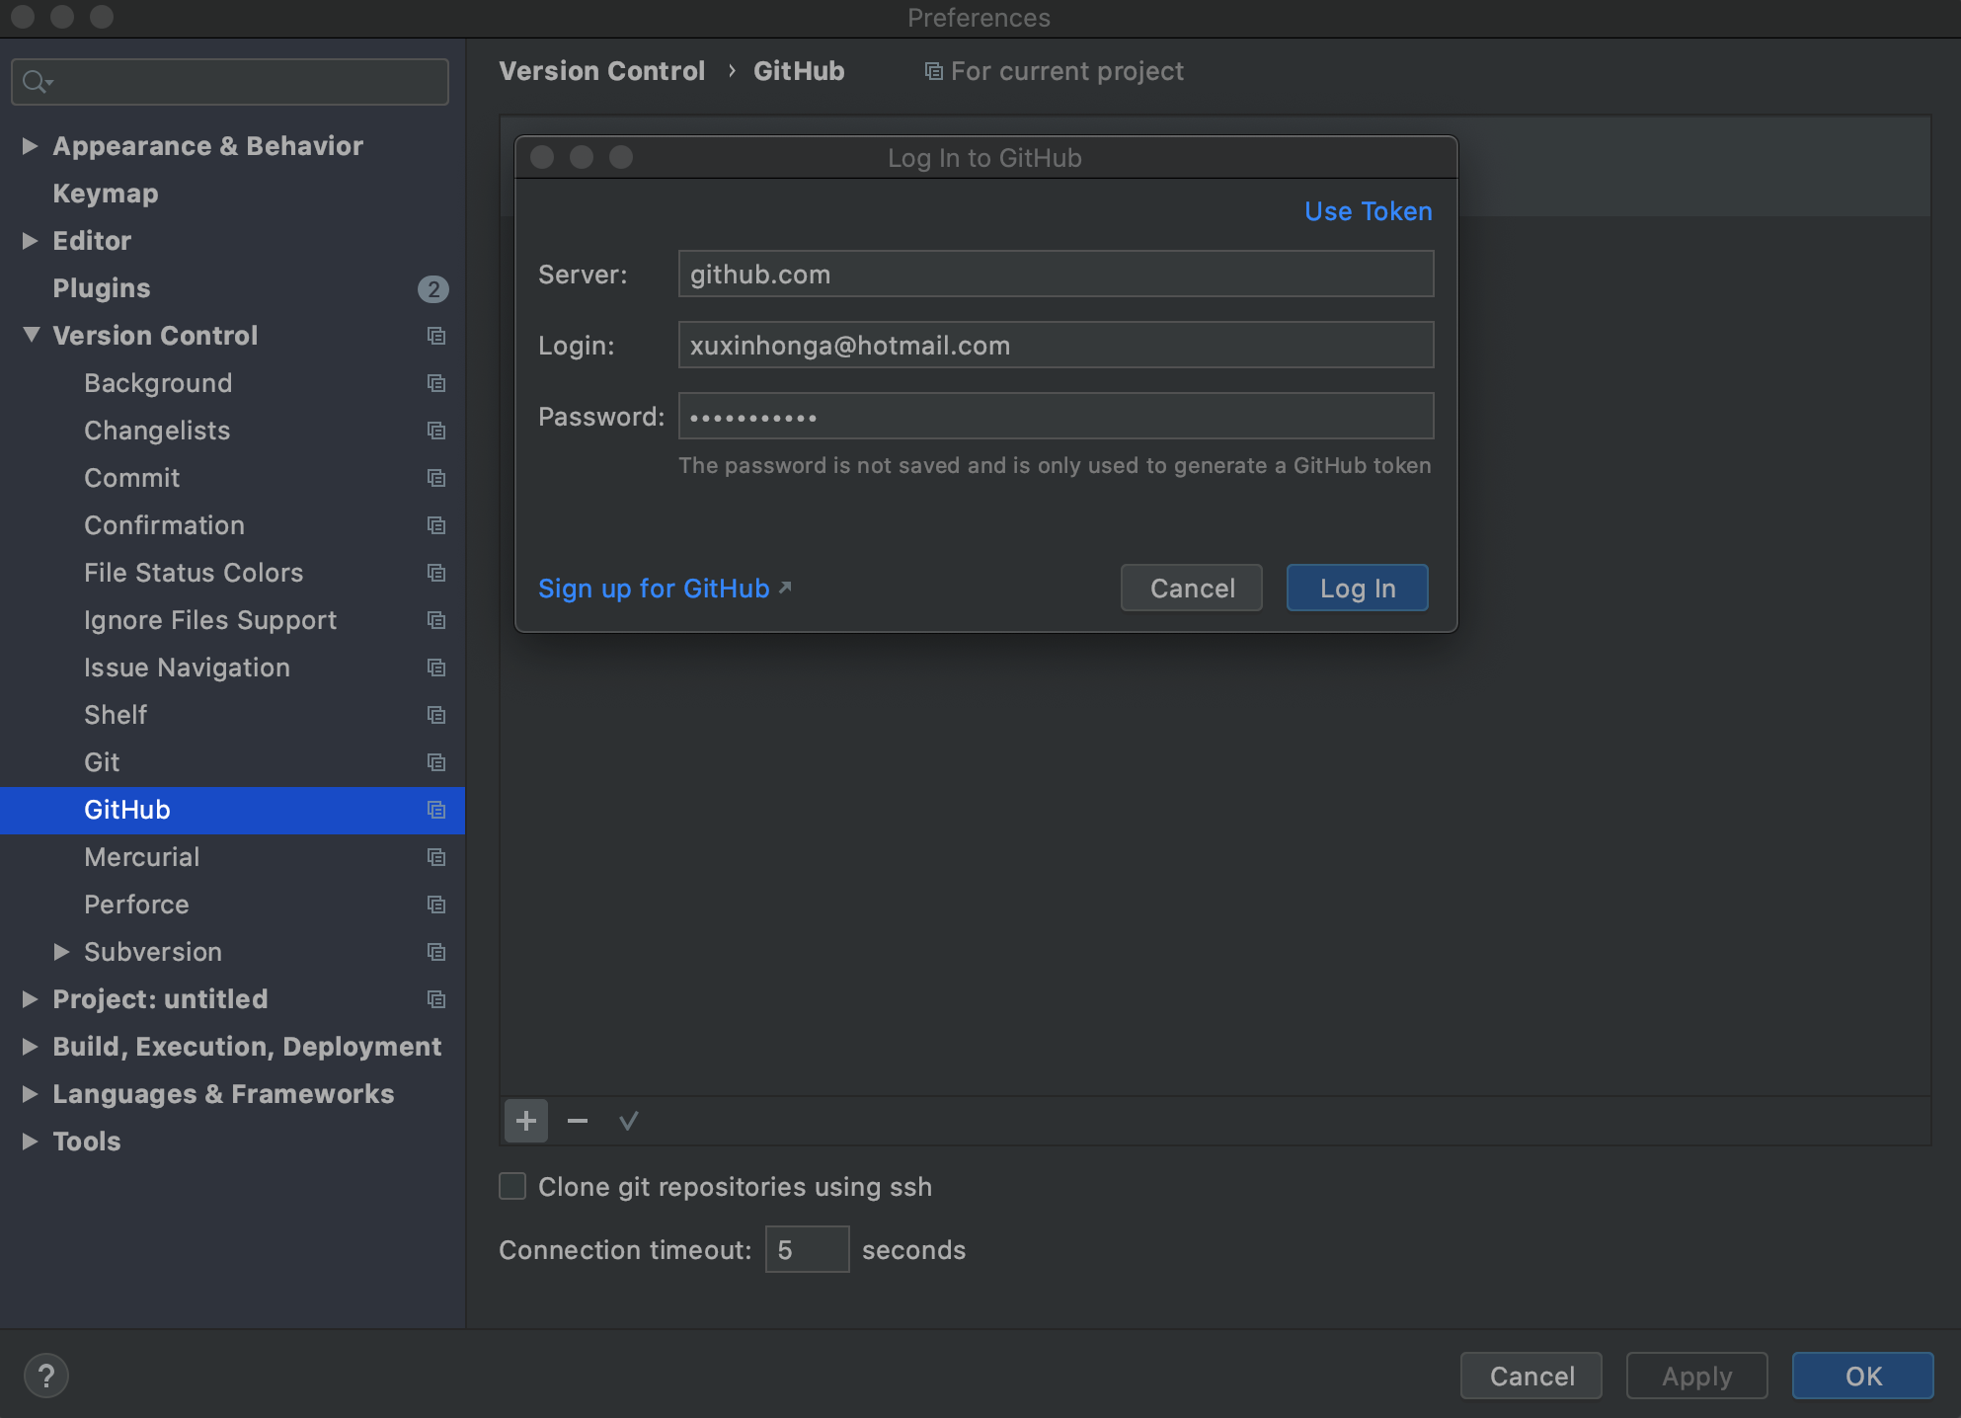Click the search magnifier icon in Preferences

tap(37, 82)
